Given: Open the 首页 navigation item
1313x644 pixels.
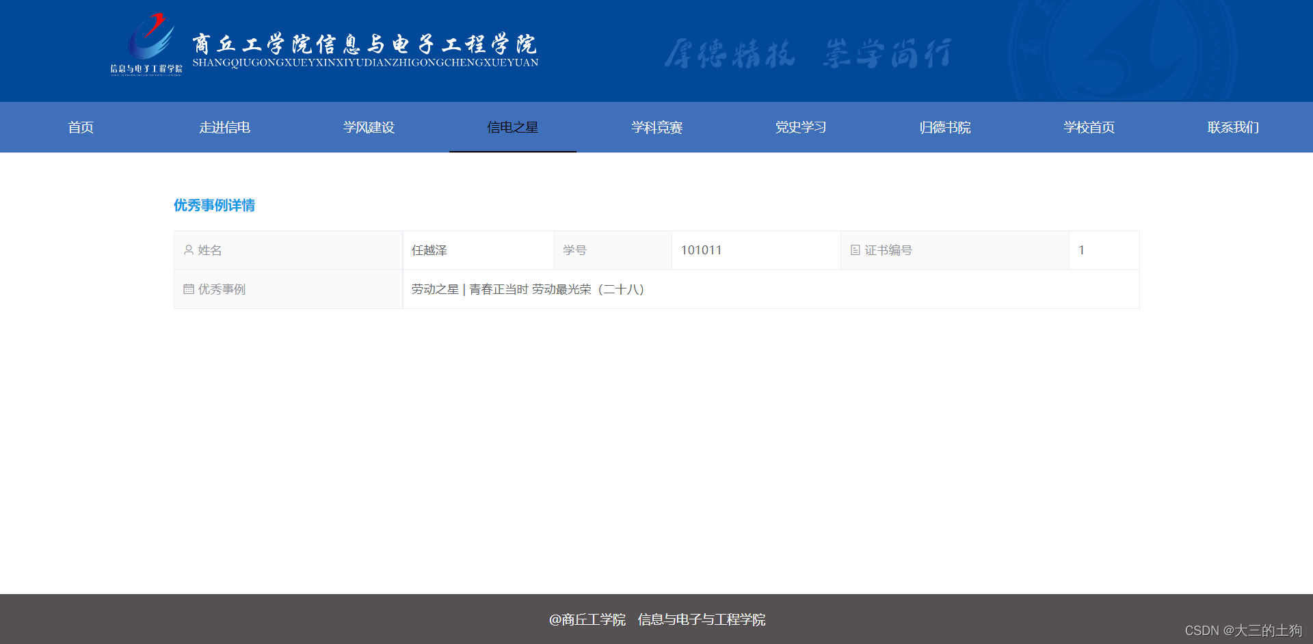Looking at the screenshot, I should 81,127.
